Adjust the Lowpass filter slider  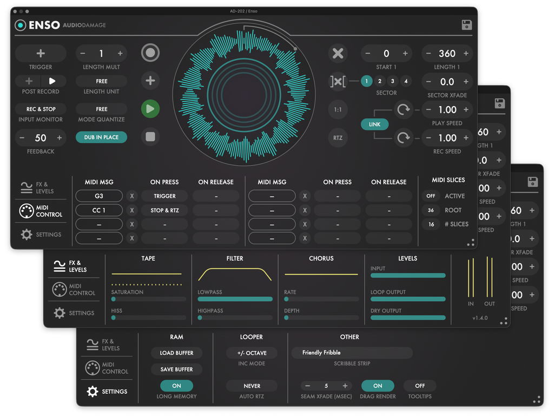tap(235, 299)
